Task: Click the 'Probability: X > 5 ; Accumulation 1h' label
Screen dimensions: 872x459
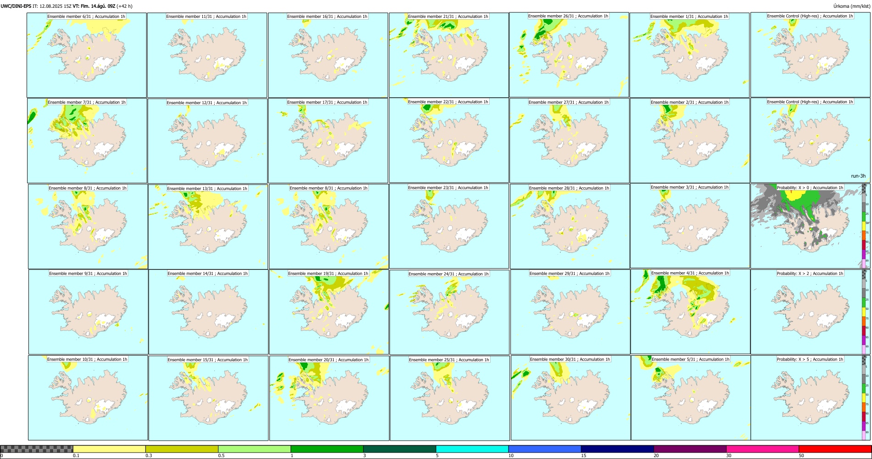Action: pos(810,359)
